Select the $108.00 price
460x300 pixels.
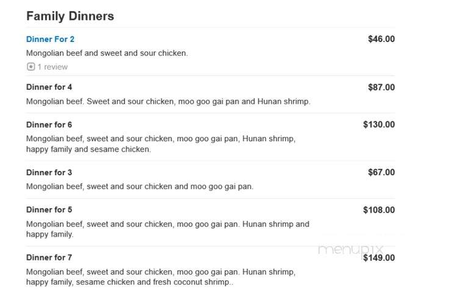click(379, 210)
